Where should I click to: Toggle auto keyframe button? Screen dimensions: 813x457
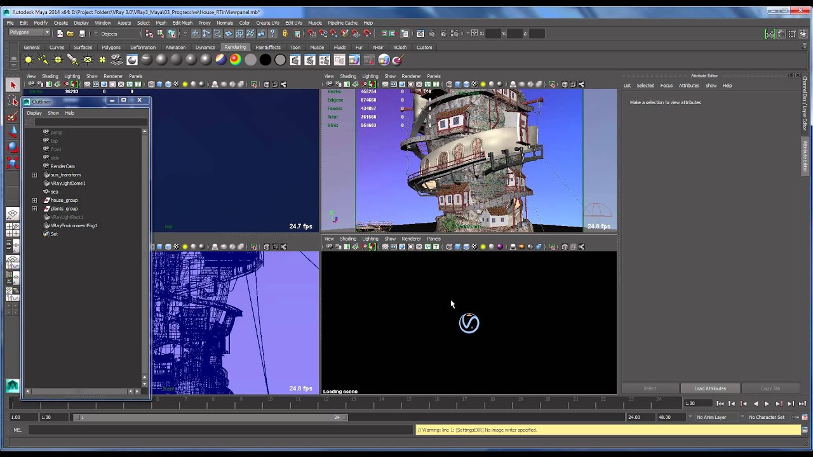tap(795, 417)
